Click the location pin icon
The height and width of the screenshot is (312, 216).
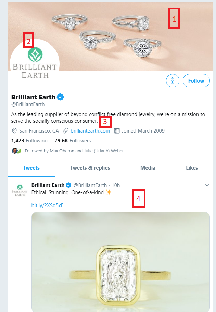14,130
